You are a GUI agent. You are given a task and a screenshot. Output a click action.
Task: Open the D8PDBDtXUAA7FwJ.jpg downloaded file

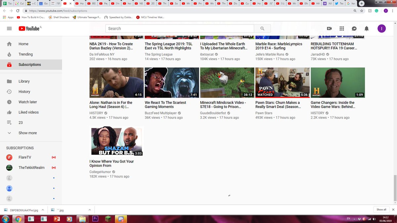pos(22,210)
